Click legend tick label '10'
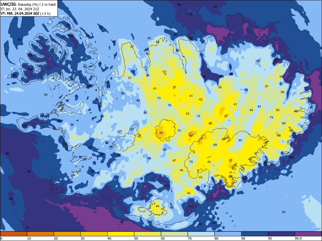Viewport: 322px width, 241px height. (x=29, y=238)
